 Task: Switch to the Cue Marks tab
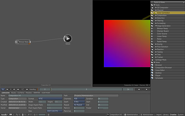[x=21, y=93]
